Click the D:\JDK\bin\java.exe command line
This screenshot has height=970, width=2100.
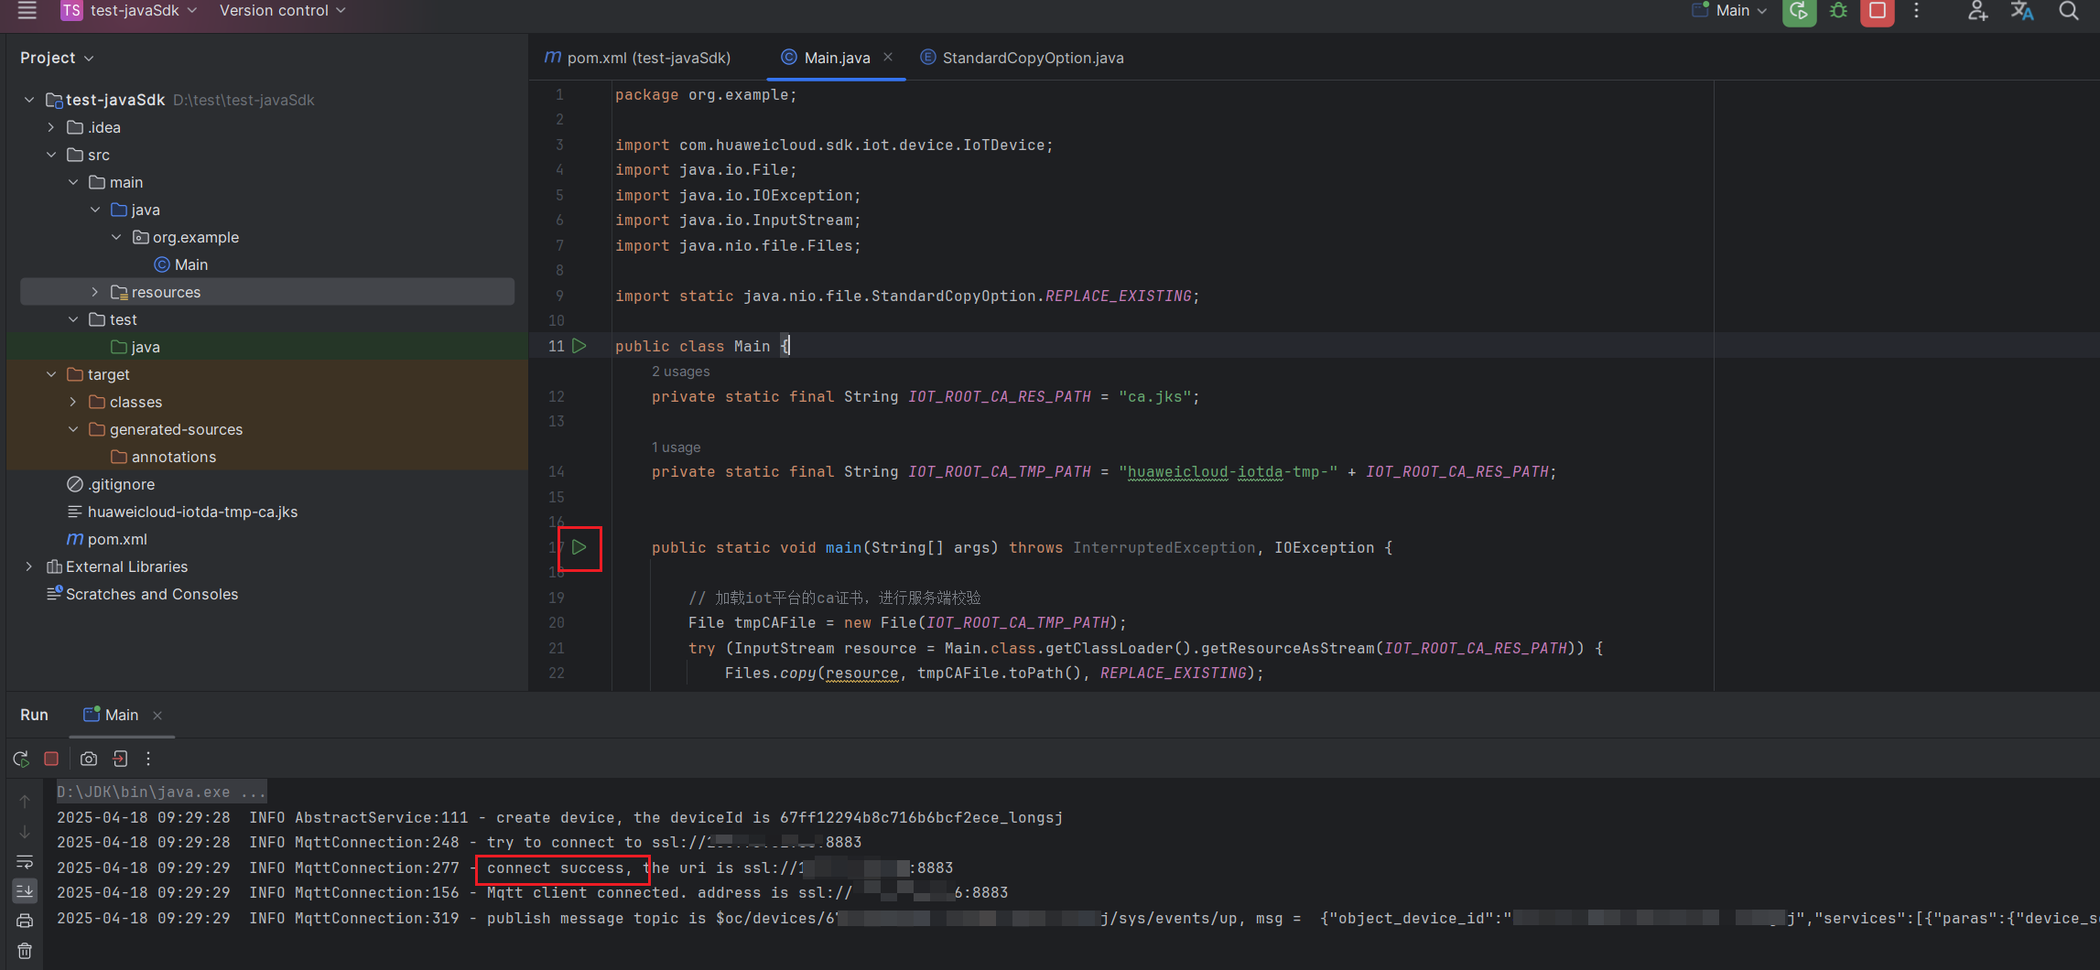pos(161,792)
